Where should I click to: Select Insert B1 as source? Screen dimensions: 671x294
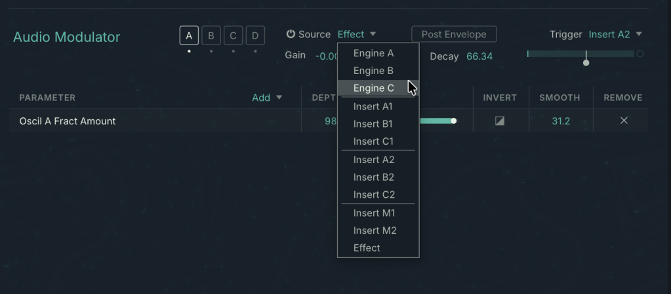coord(373,124)
